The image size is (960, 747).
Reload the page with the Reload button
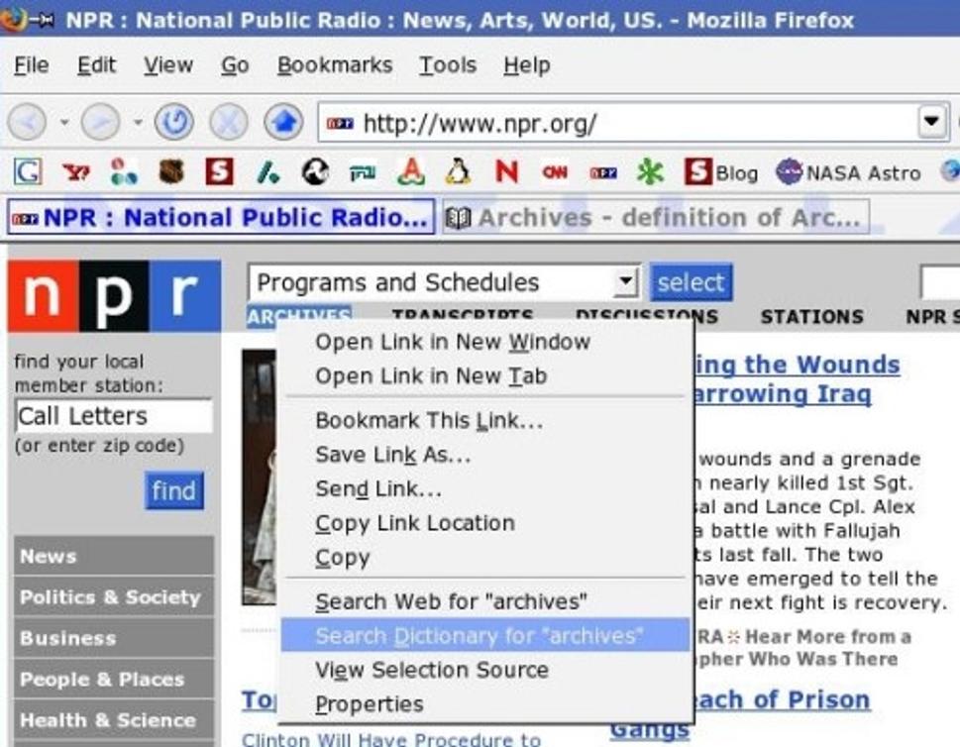point(174,122)
